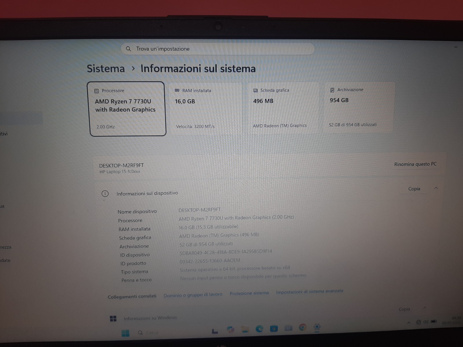Click the Tipo sistema label
The image size is (463, 347).
[x=135, y=272]
